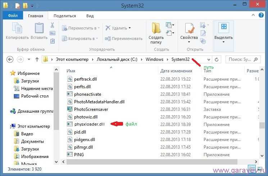The height and width of the screenshot is (176, 268).
Task: Click the System32 breadcrumb segment
Action: [x=180, y=59]
